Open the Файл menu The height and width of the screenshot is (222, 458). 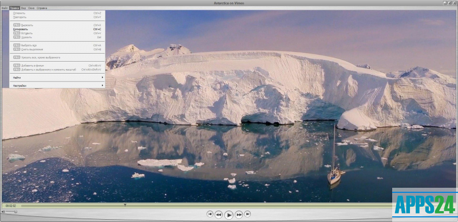tap(5, 8)
